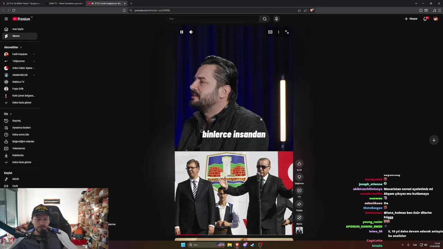Image resolution: width=443 pixels, height=249 pixels.
Task: Show hidden system tray icons
Action: pyautogui.click(x=403, y=245)
